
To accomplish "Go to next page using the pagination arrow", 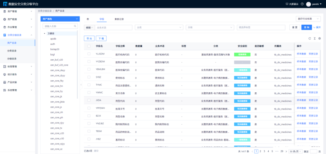I will point(286,151).
